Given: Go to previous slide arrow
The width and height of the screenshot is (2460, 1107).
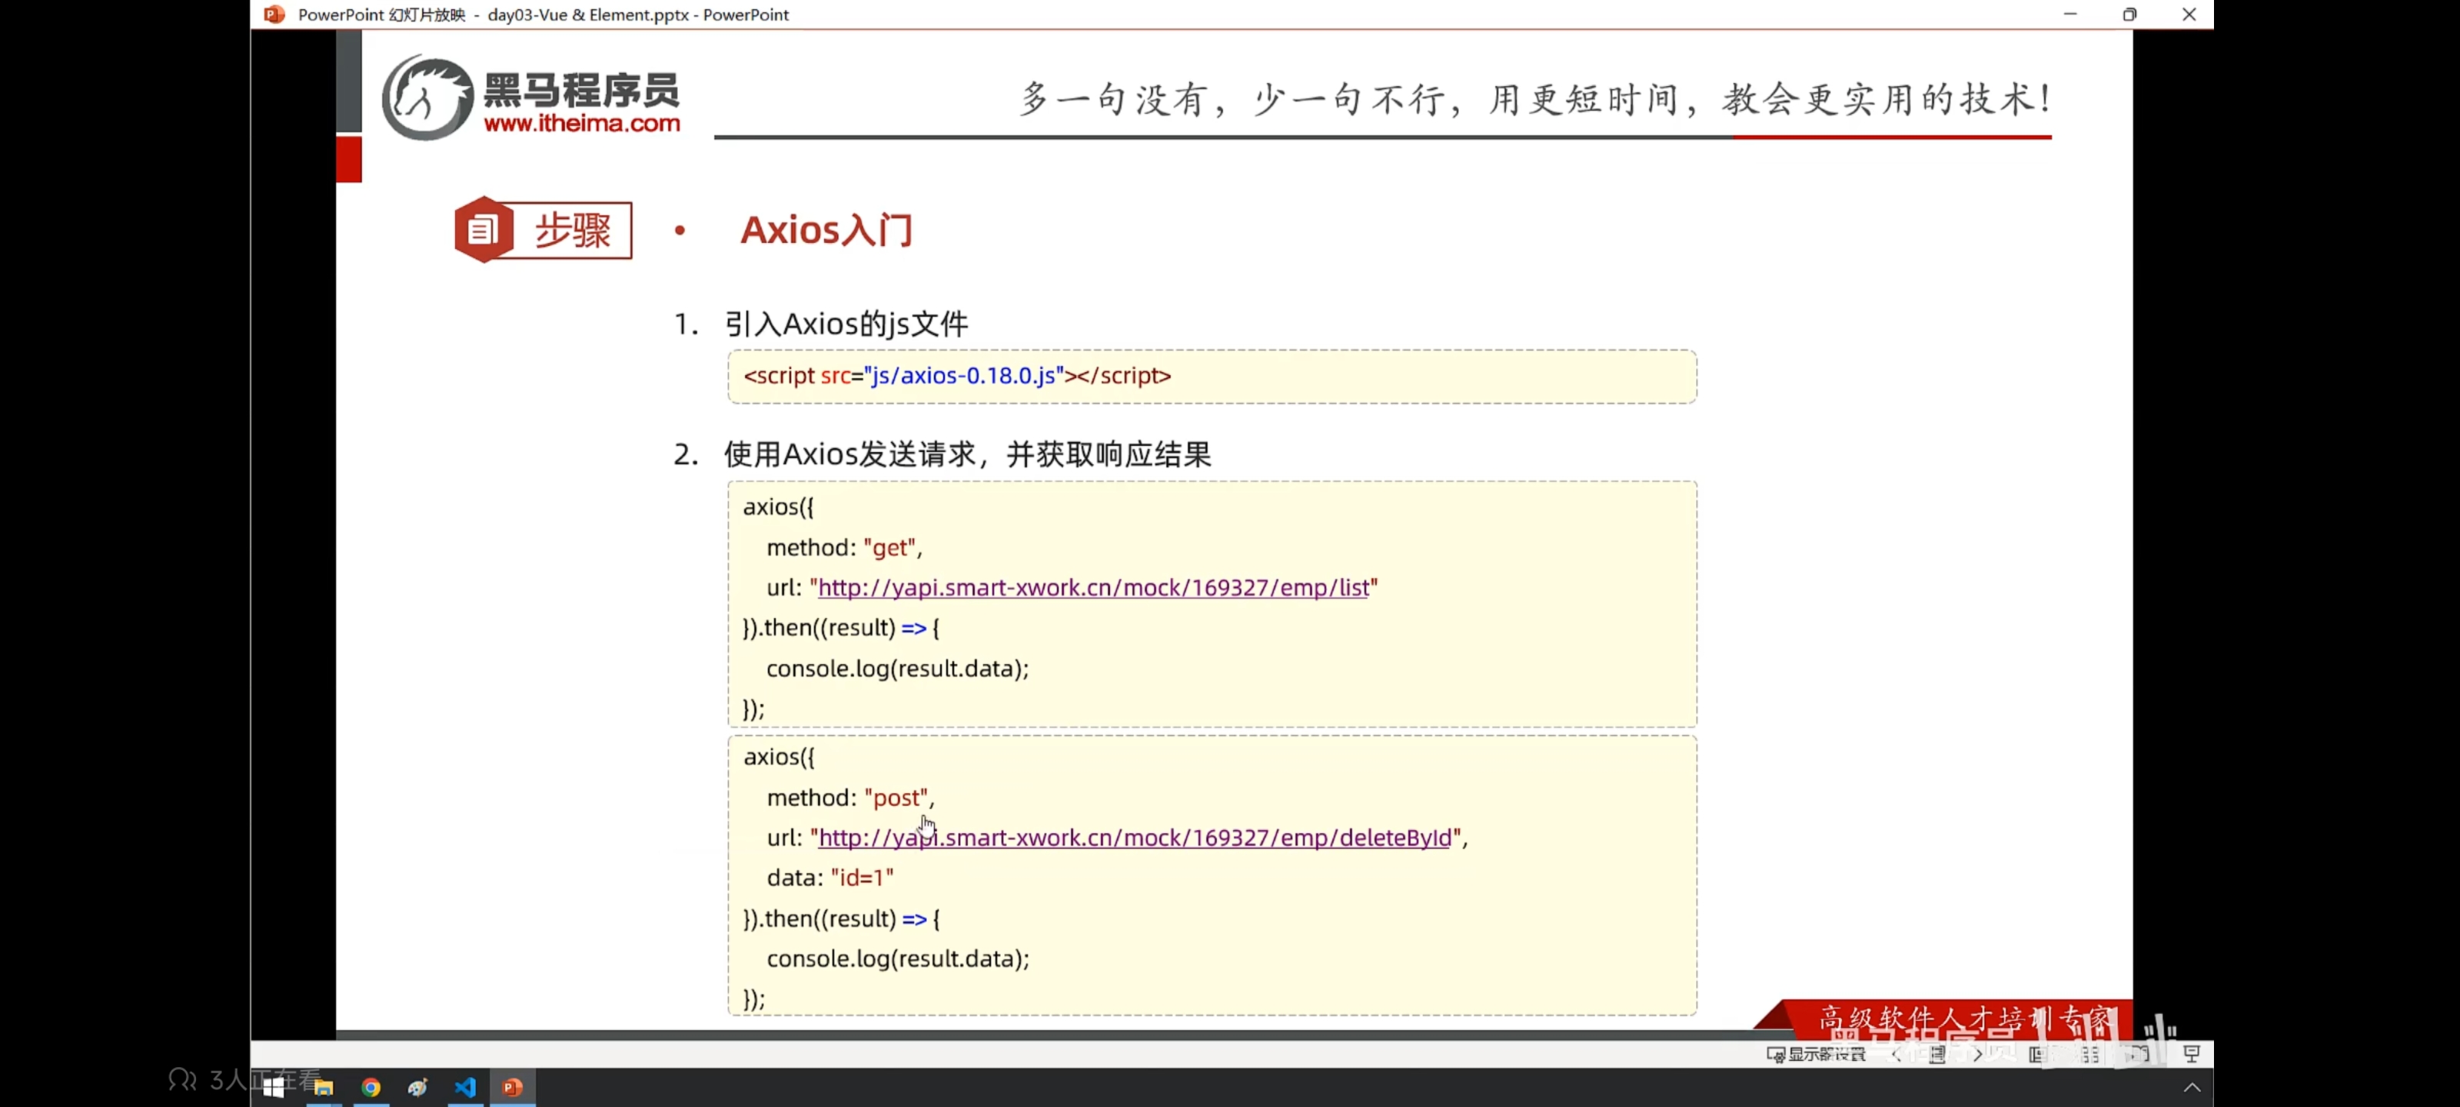Looking at the screenshot, I should [x=1897, y=1055].
